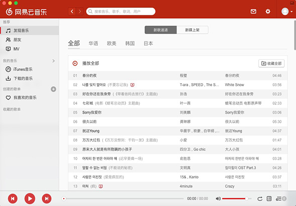Select the 新歌速递 segment
Image resolution: width=296 pixels, height=206 pixels.
pyautogui.click(x=161, y=30)
